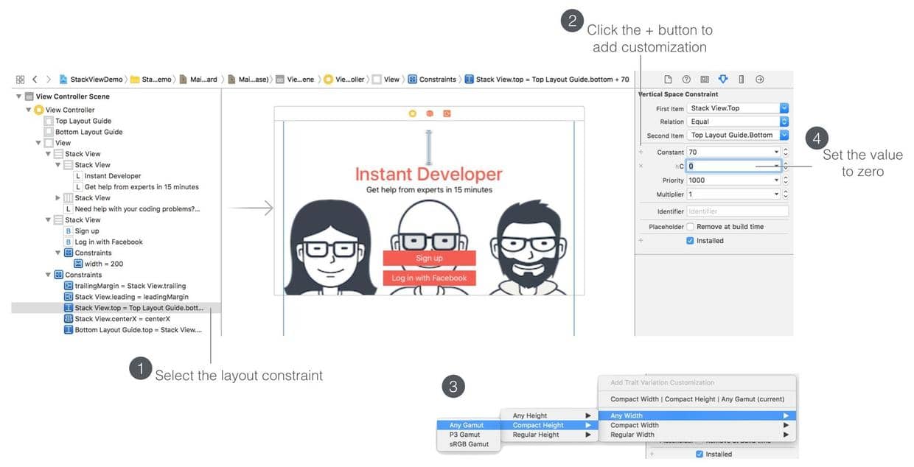Click the Constant stepper control
Screen dimensions: 914x467
(786, 152)
